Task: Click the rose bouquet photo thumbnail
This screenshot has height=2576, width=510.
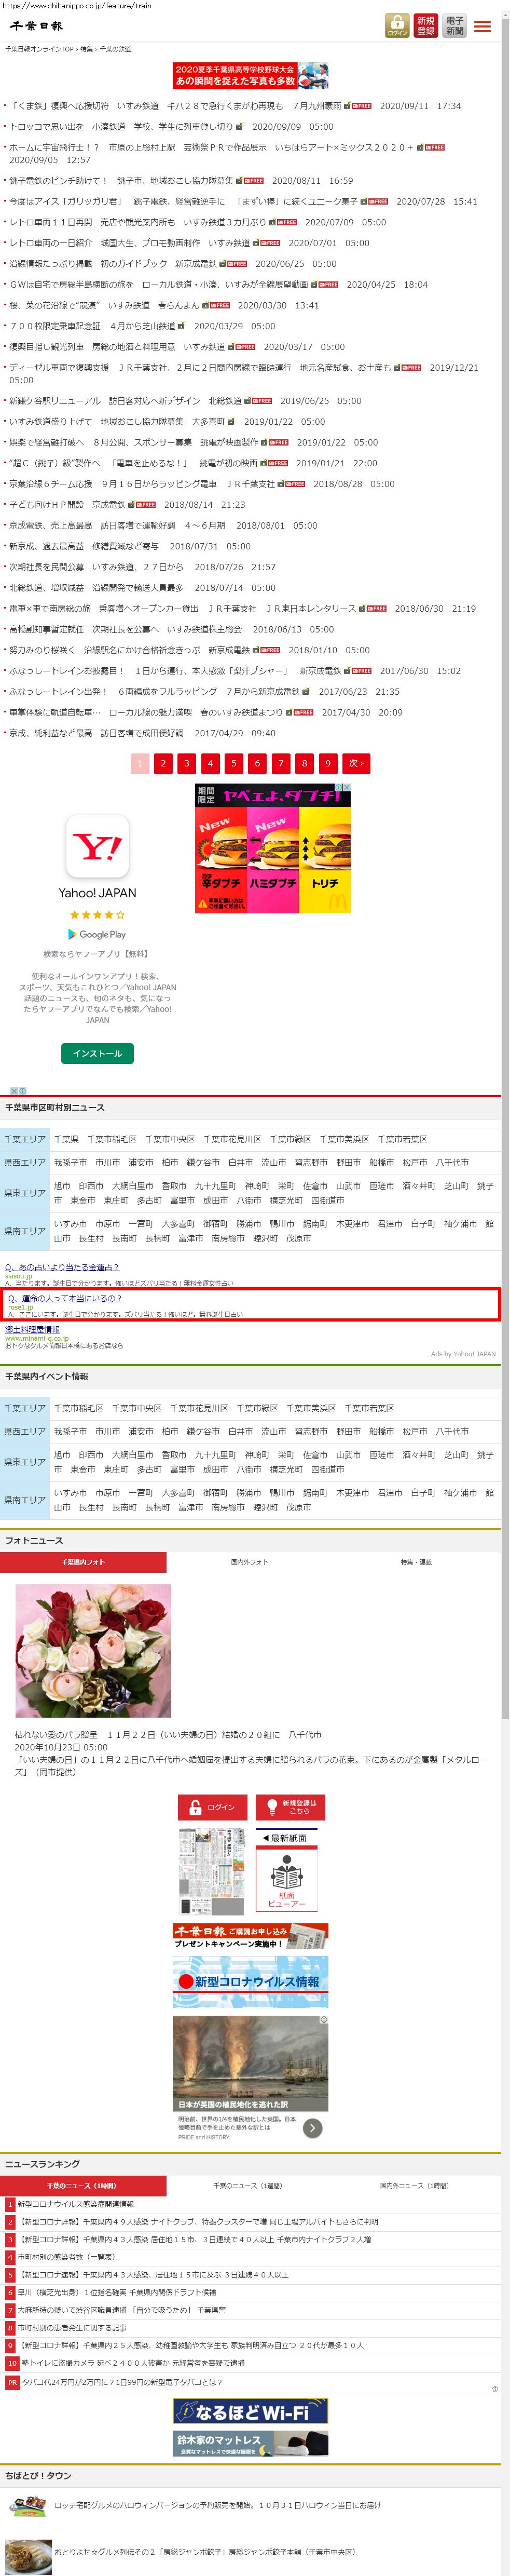Action: pyautogui.click(x=93, y=1649)
